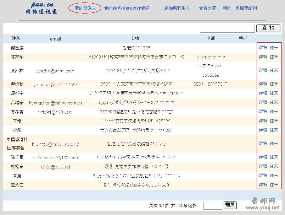
Task: Open 往来 for 尹沂秋
Action: [274, 84]
